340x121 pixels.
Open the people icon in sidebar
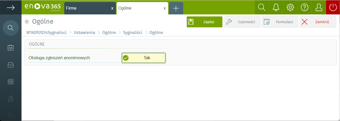[11, 98]
